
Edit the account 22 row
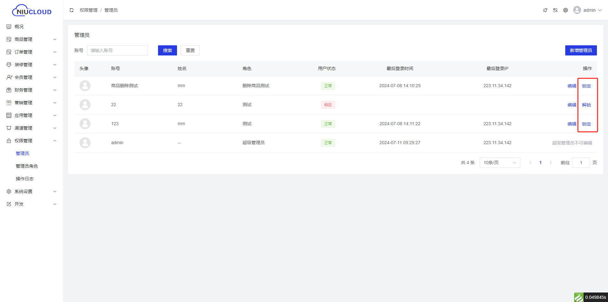[572, 105]
